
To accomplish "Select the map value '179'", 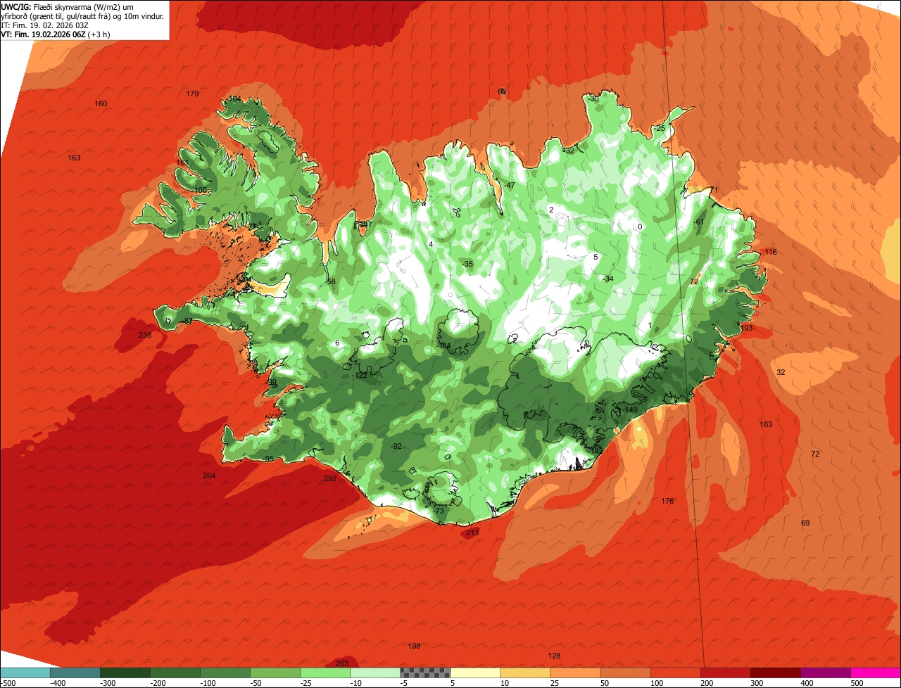I will coord(192,94).
